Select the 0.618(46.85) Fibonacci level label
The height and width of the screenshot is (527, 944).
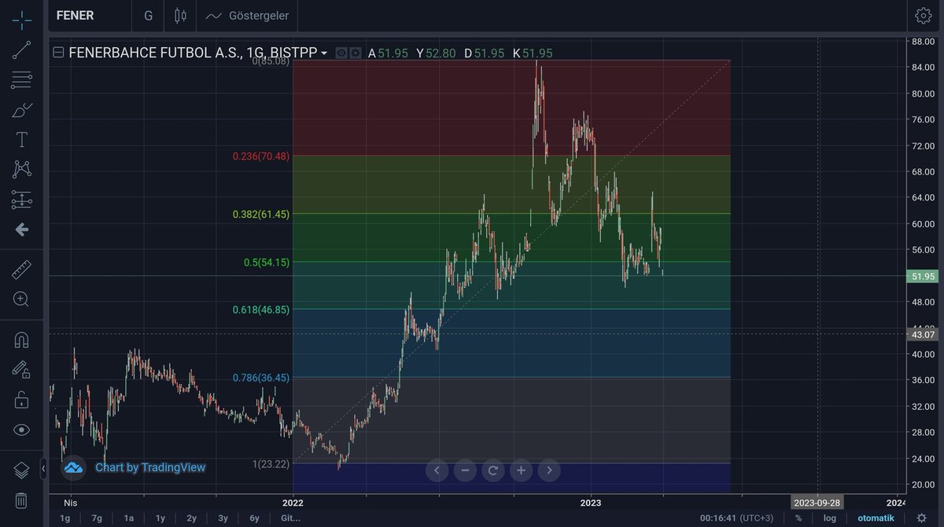[x=261, y=310]
